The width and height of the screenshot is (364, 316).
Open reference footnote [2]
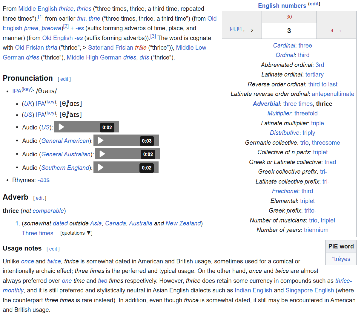tap(66, 26)
